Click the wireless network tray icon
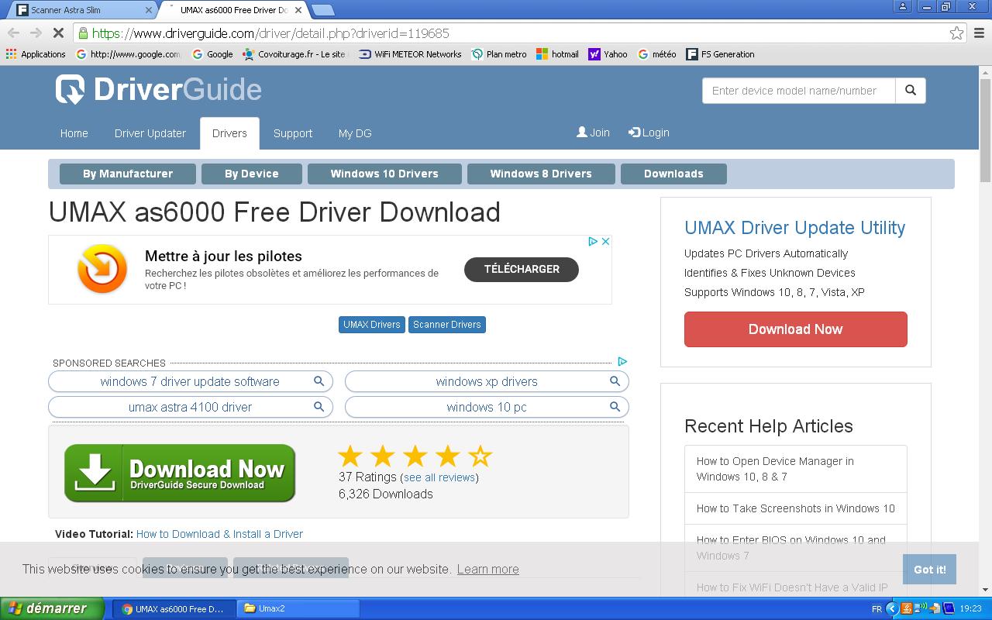The width and height of the screenshot is (992, 620). (921, 608)
